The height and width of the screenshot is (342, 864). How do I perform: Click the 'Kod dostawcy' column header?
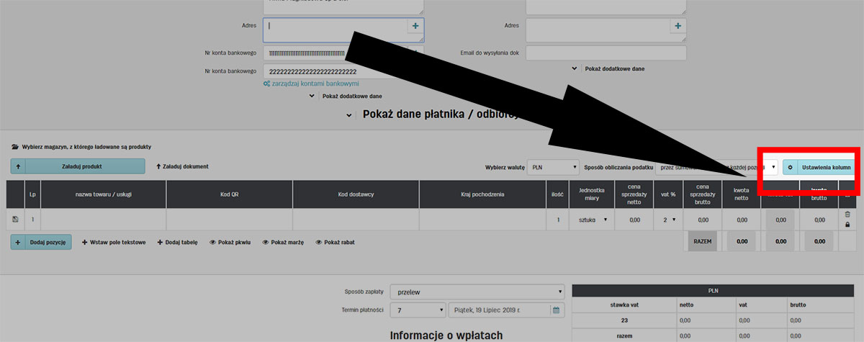tap(356, 194)
